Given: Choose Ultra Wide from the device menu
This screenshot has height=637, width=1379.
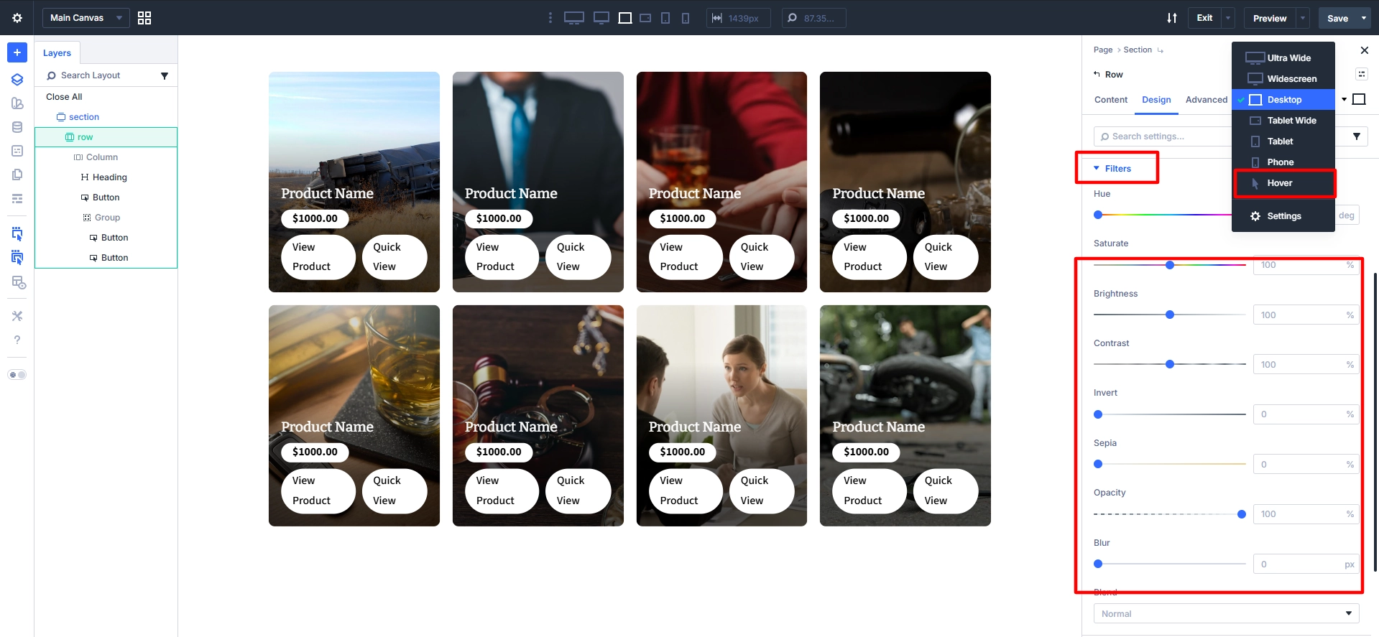Looking at the screenshot, I should tap(1283, 58).
